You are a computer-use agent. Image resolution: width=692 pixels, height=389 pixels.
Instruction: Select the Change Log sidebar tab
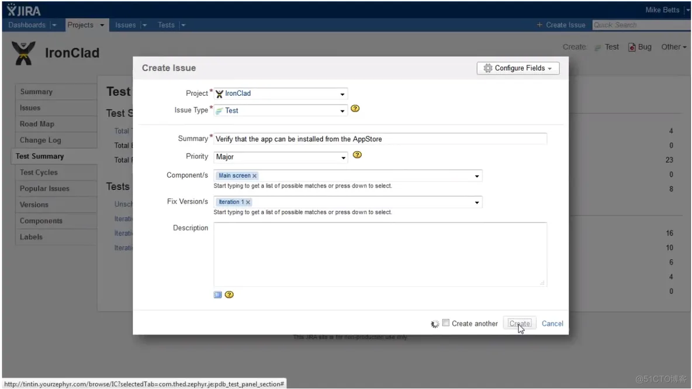click(x=56, y=140)
